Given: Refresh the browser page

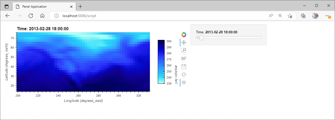Looking at the screenshot, I should tap(31, 16).
